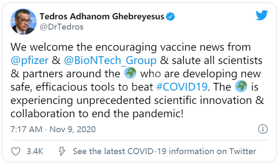Open the #COVID19 hashtag

coord(182,87)
